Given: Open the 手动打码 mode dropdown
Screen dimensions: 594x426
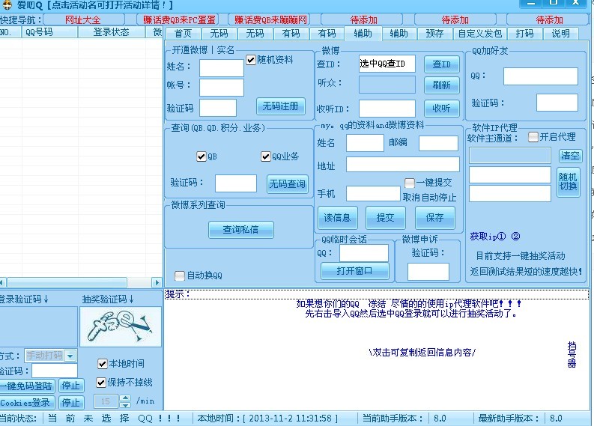Looking at the screenshot, I should [x=70, y=356].
